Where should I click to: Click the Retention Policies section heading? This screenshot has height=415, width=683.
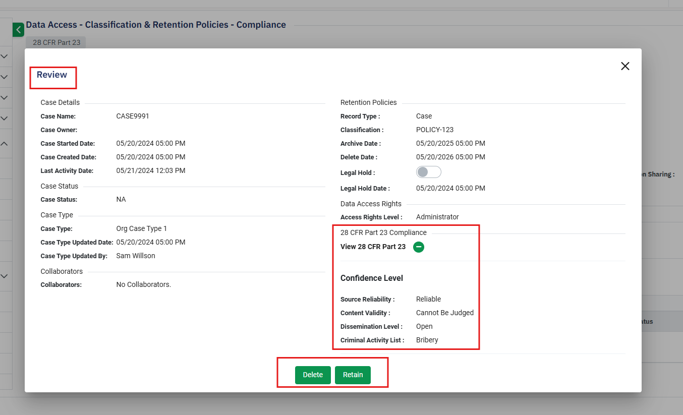tap(369, 102)
